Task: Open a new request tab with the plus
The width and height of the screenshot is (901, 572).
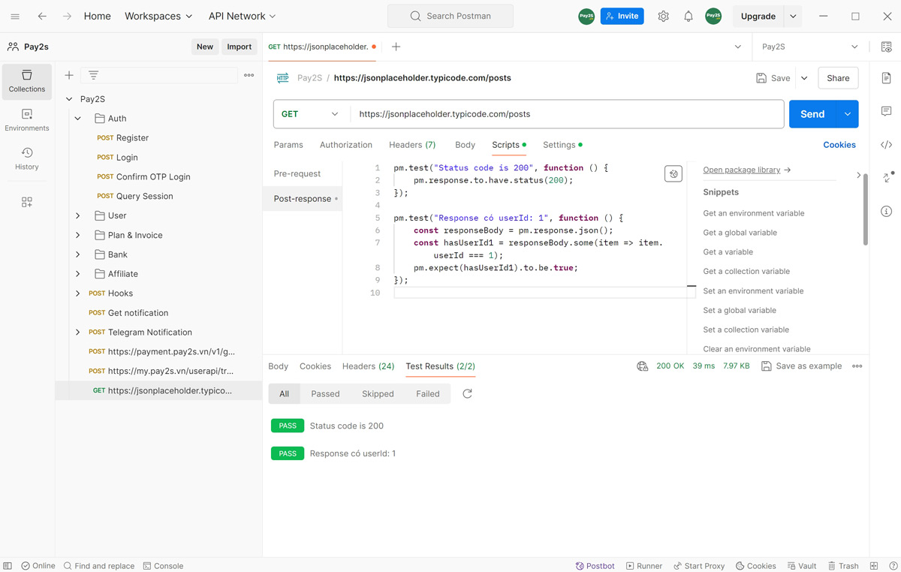Action: (x=396, y=47)
